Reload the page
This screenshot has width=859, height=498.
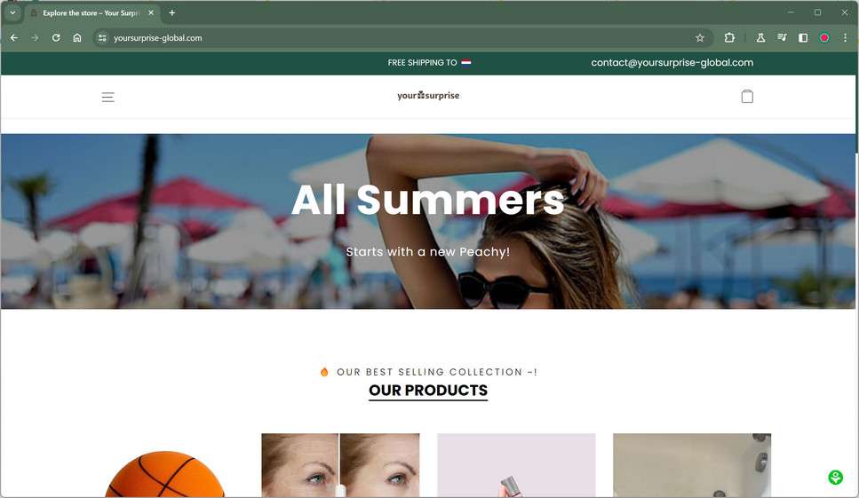tap(56, 38)
